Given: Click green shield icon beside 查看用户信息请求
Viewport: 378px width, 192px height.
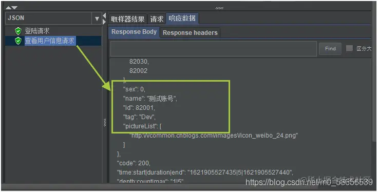Looking at the screenshot, I should [18, 41].
